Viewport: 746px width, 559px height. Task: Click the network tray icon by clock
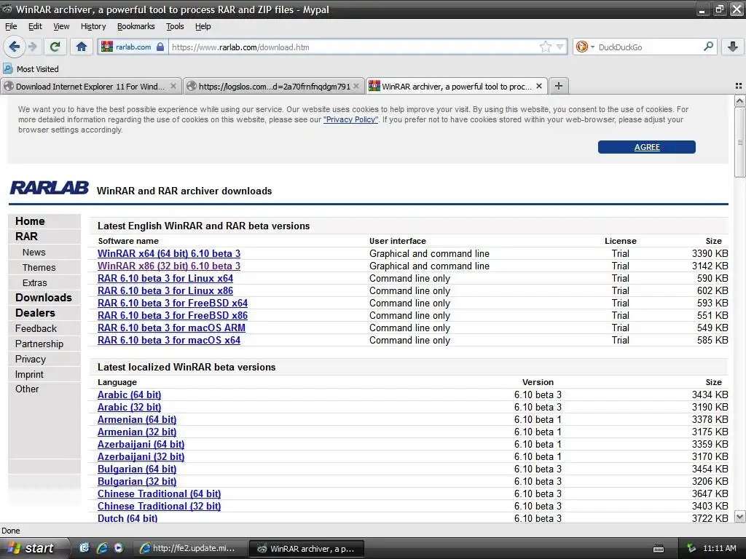point(691,548)
